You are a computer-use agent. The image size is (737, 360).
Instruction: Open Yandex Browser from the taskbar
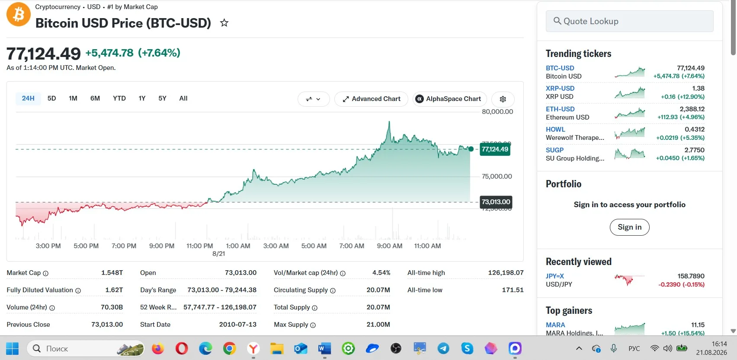[253, 348]
